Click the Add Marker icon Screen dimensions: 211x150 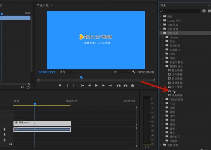point(60,86)
